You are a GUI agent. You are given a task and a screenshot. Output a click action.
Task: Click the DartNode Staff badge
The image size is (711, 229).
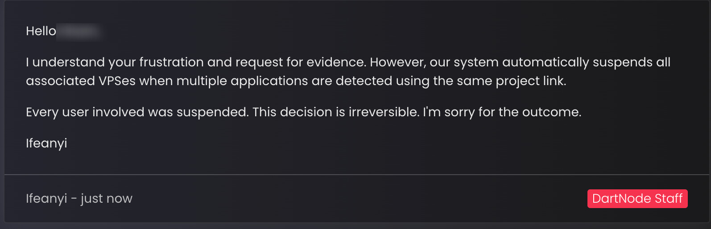tap(637, 198)
